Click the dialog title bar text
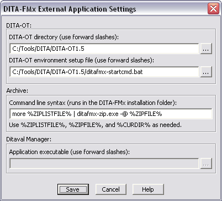Image resolution: width=222 pixels, height=201 pixels. point(70,9)
